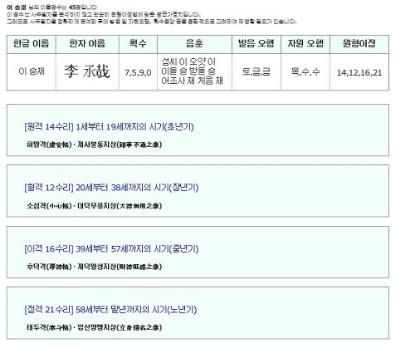The image size is (415, 348).
Task: Click the 14,12,16,21 values cell
Action: [x=359, y=72]
